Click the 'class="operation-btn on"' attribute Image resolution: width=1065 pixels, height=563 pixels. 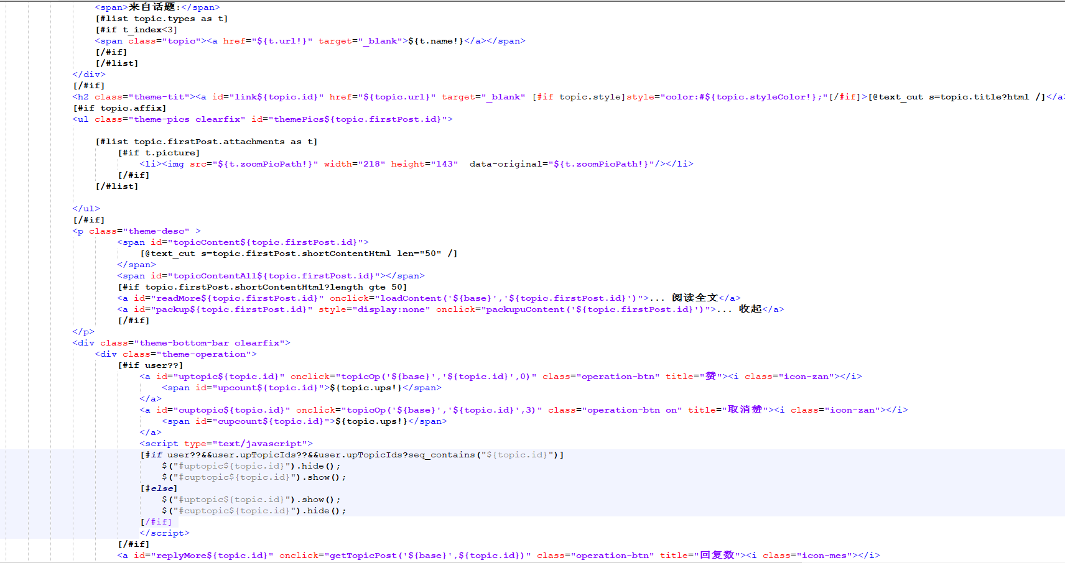(615, 410)
